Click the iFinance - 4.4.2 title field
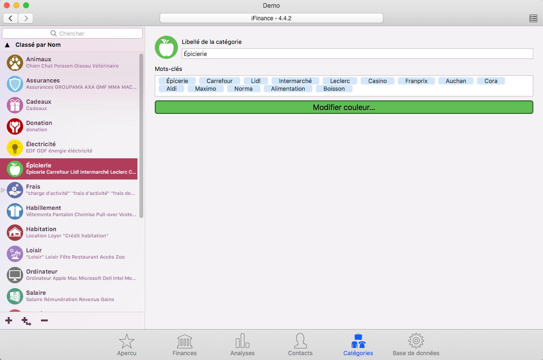This screenshot has width=543, height=360. pos(271,18)
